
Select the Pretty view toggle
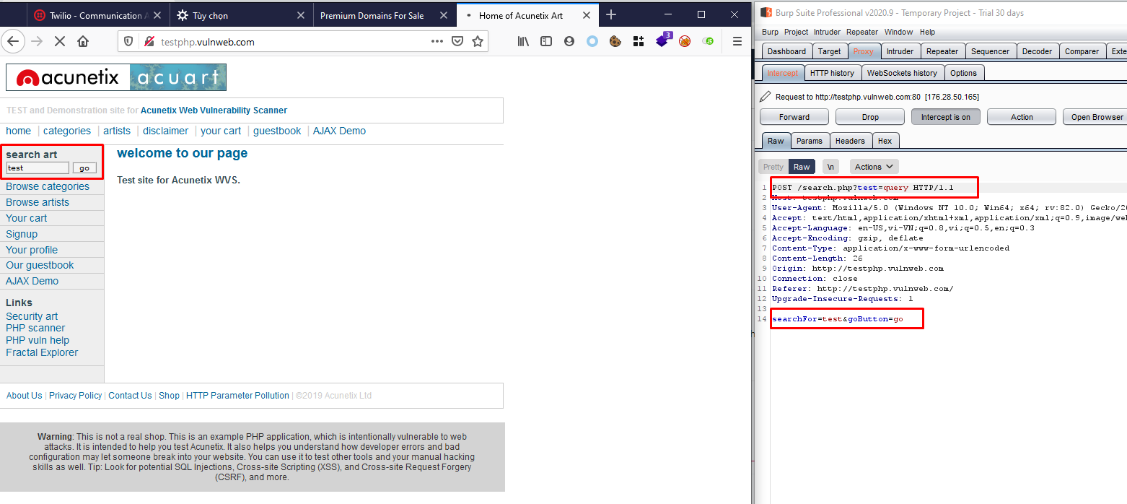click(773, 167)
